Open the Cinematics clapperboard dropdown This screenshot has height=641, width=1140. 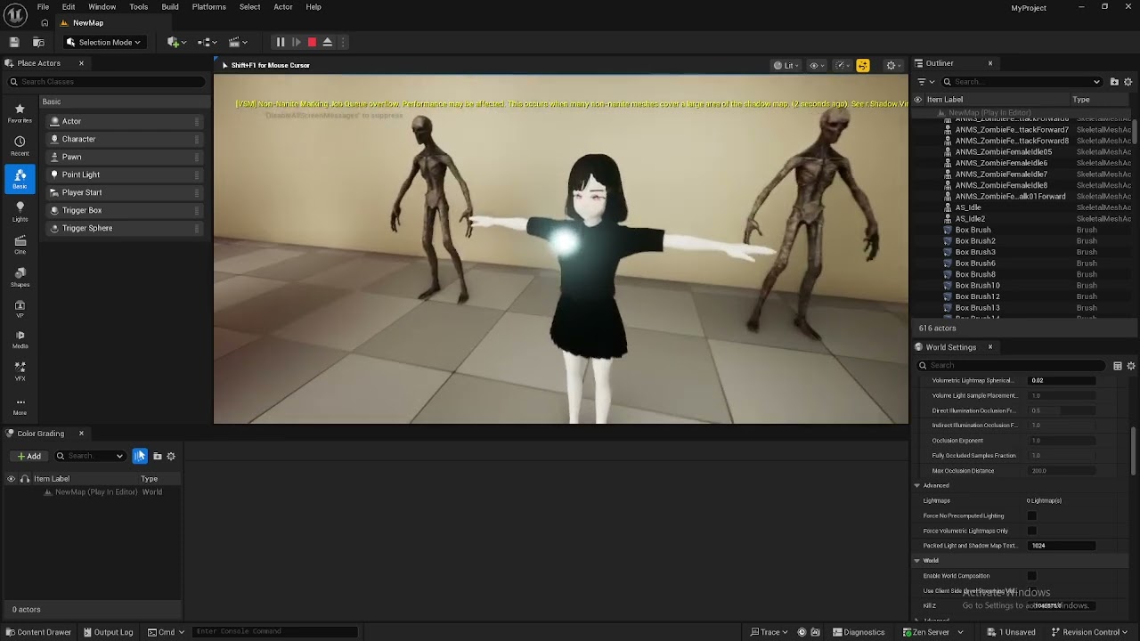(237, 42)
